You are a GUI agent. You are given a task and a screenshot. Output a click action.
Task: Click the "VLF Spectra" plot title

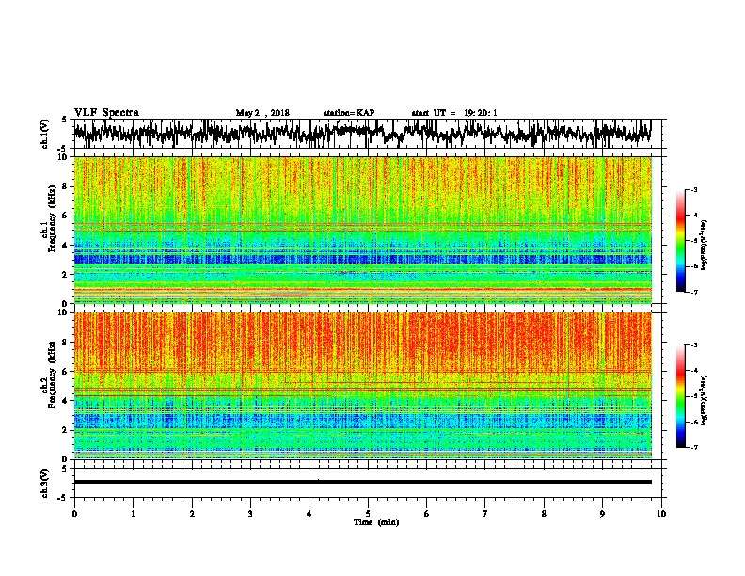coord(106,112)
